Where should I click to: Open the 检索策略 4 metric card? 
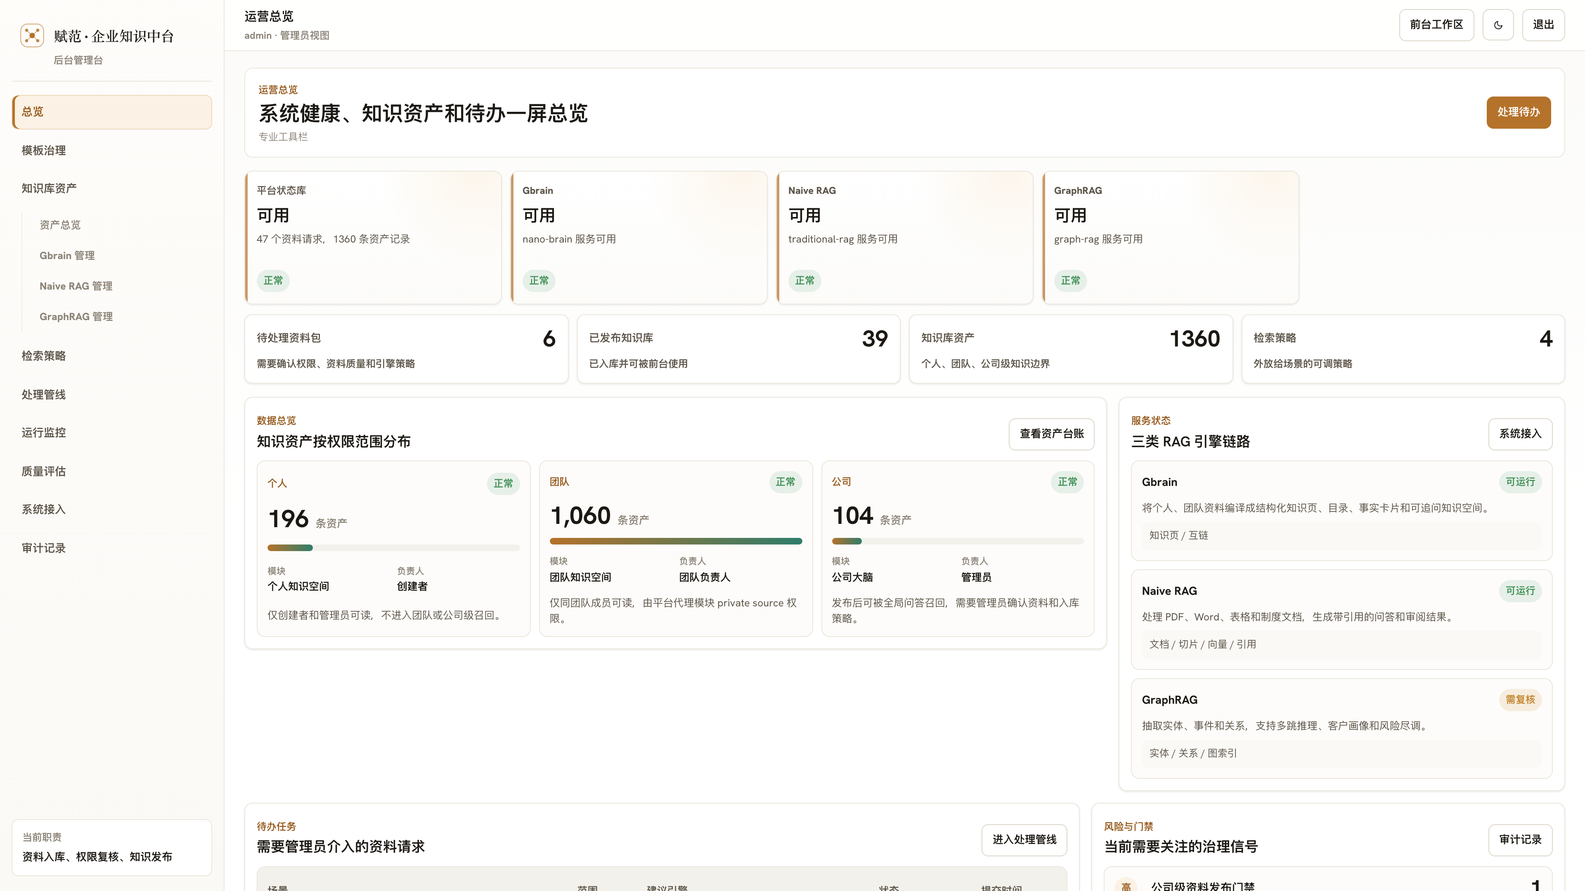pos(1403,349)
